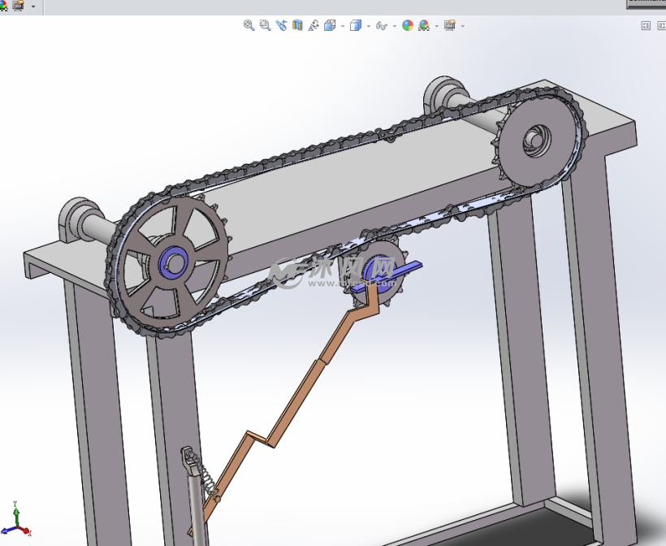Expand the View Orientation dropdown arrow
Viewport: 666px width, 546px height.
343,26
